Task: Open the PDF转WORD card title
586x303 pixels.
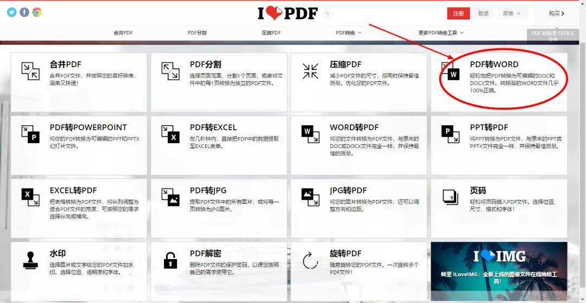Action: (494, 64)
